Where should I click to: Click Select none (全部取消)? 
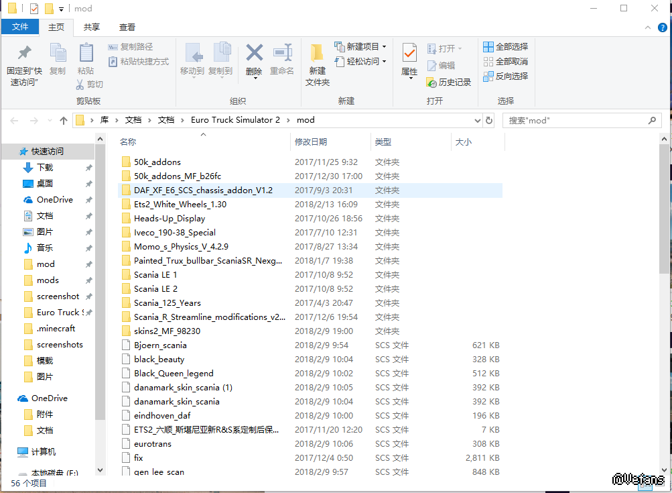[505, 61]
